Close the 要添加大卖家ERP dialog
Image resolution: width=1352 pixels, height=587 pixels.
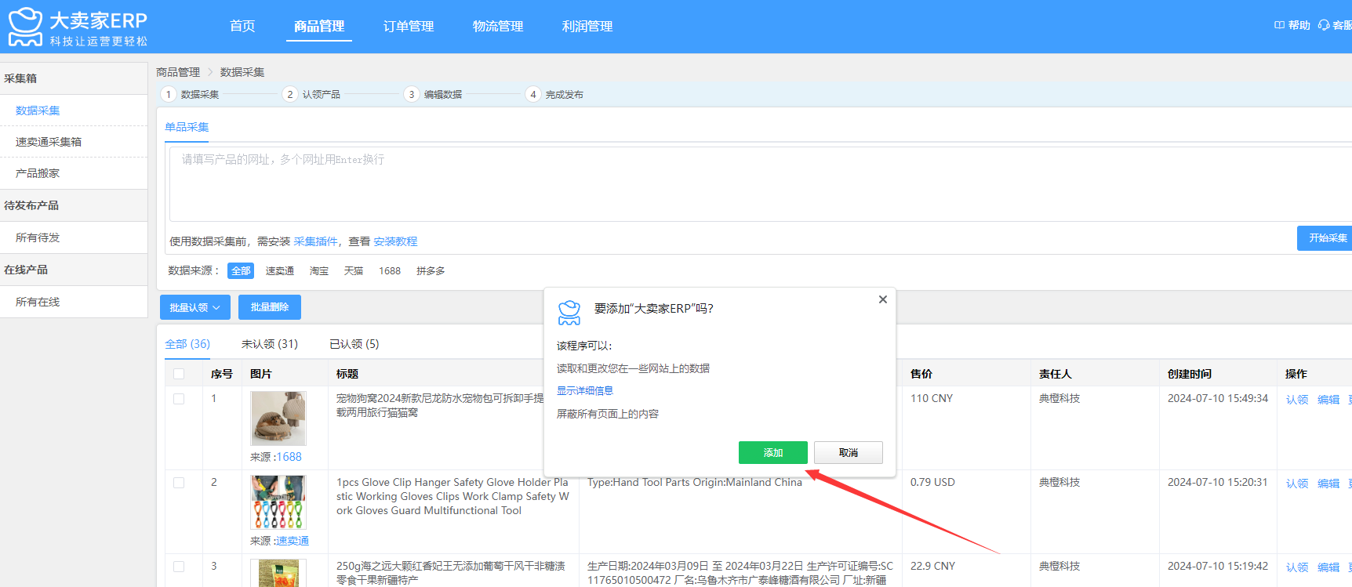[883, 299]
